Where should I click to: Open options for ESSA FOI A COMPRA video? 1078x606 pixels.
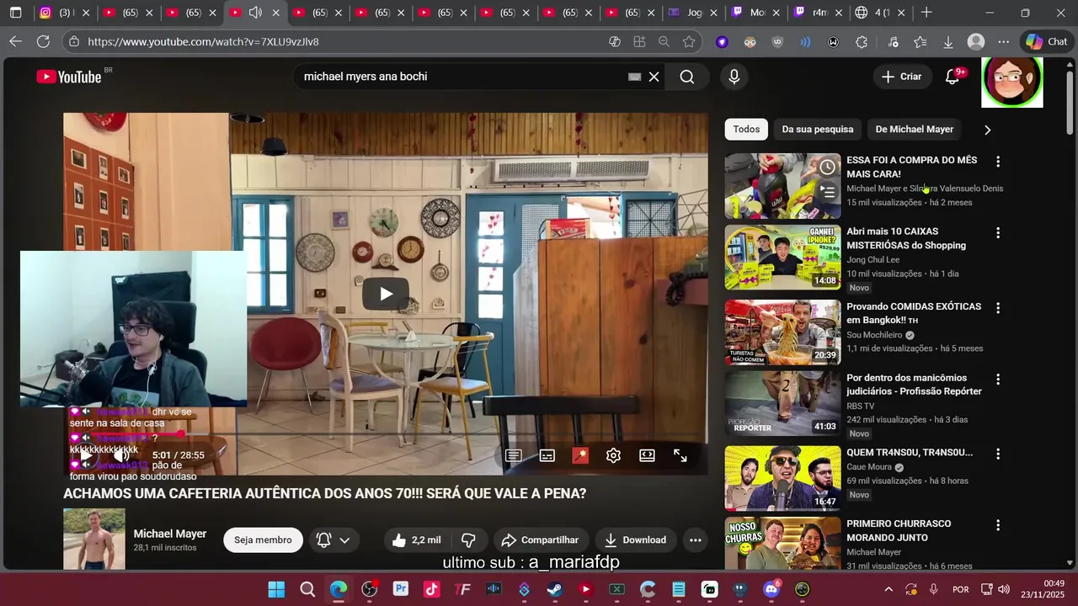[998, 162]
